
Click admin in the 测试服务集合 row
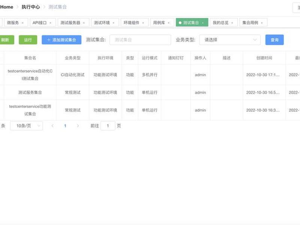point(200,92)
